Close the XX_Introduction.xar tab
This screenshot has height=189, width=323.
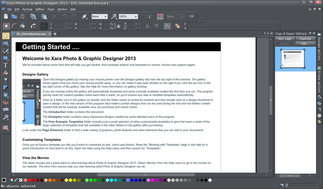pyautogui.click(x=49, y=34)
